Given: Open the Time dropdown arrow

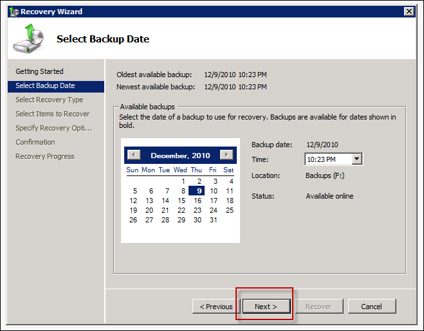Looking at the screenshot, I should (357, 159).
